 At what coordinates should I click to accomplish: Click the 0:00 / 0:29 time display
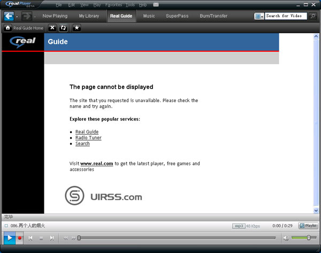click(282, 226)
